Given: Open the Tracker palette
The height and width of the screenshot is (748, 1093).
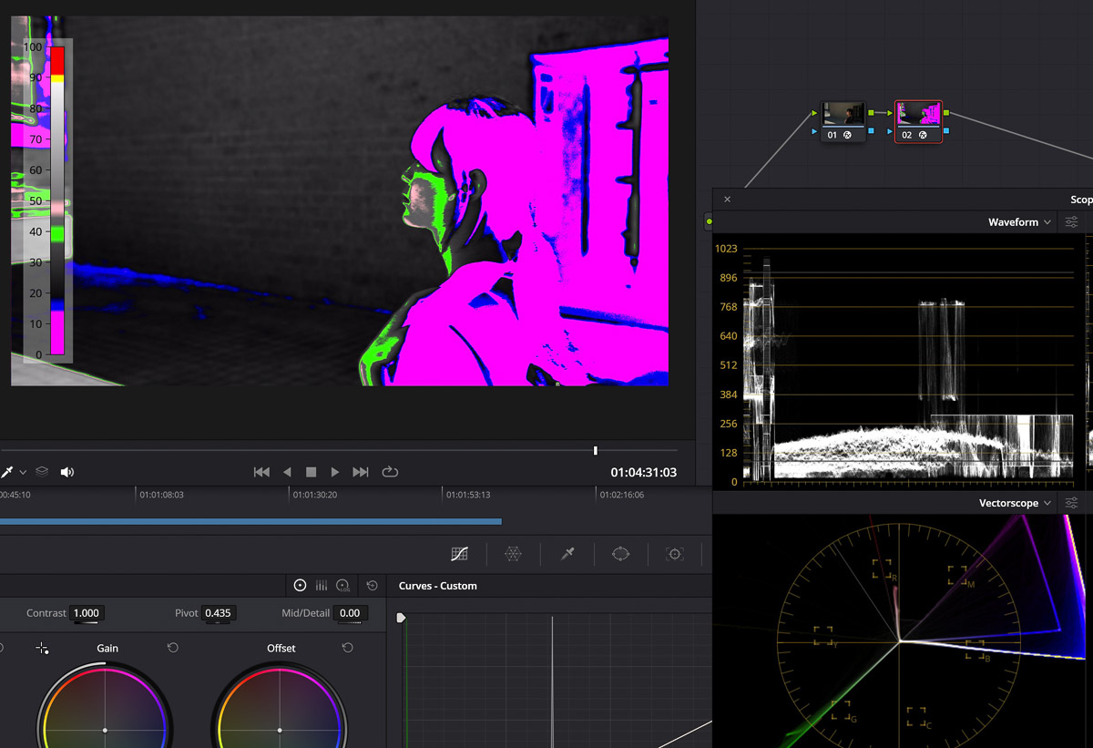Looking at the screenshot, I should click(675, 554).
